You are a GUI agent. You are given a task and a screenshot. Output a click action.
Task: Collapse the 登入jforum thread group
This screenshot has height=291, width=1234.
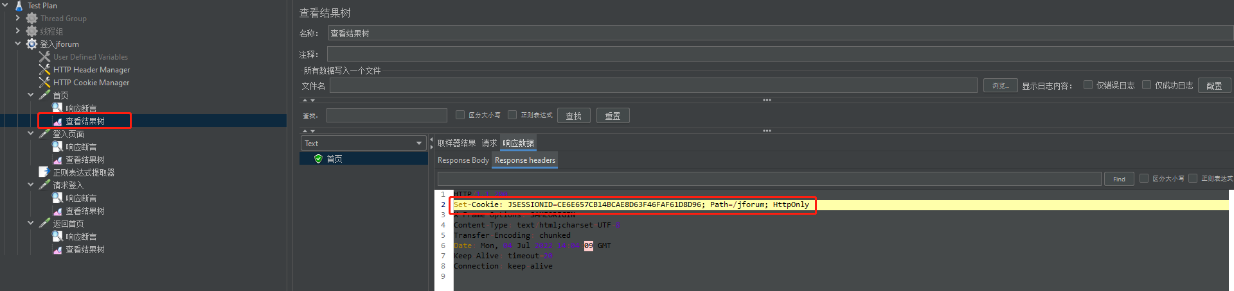[18, 44]
